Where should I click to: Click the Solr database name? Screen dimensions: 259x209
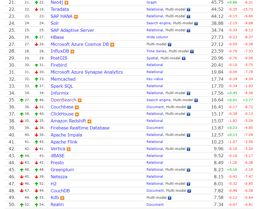(55, 23)
